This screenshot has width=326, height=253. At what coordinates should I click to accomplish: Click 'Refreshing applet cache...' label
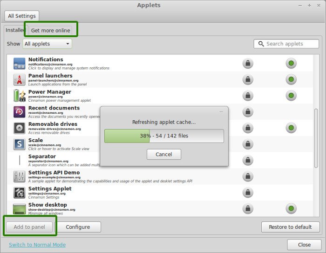[164, 122]
